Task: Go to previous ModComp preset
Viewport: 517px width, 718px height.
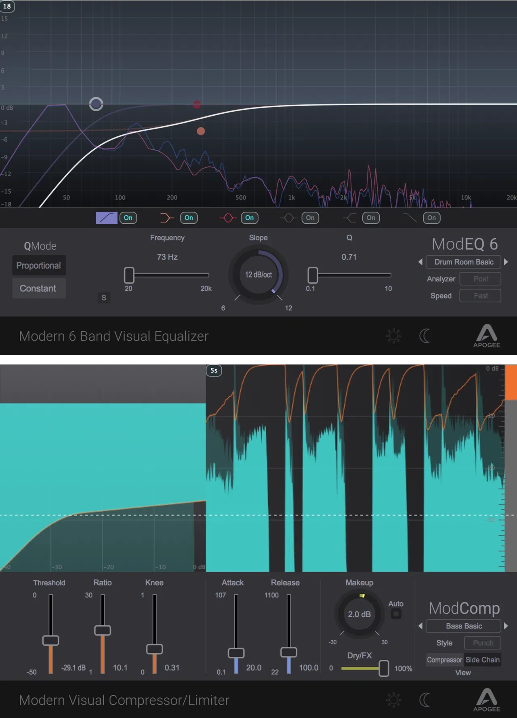Action: pos(420,626)
